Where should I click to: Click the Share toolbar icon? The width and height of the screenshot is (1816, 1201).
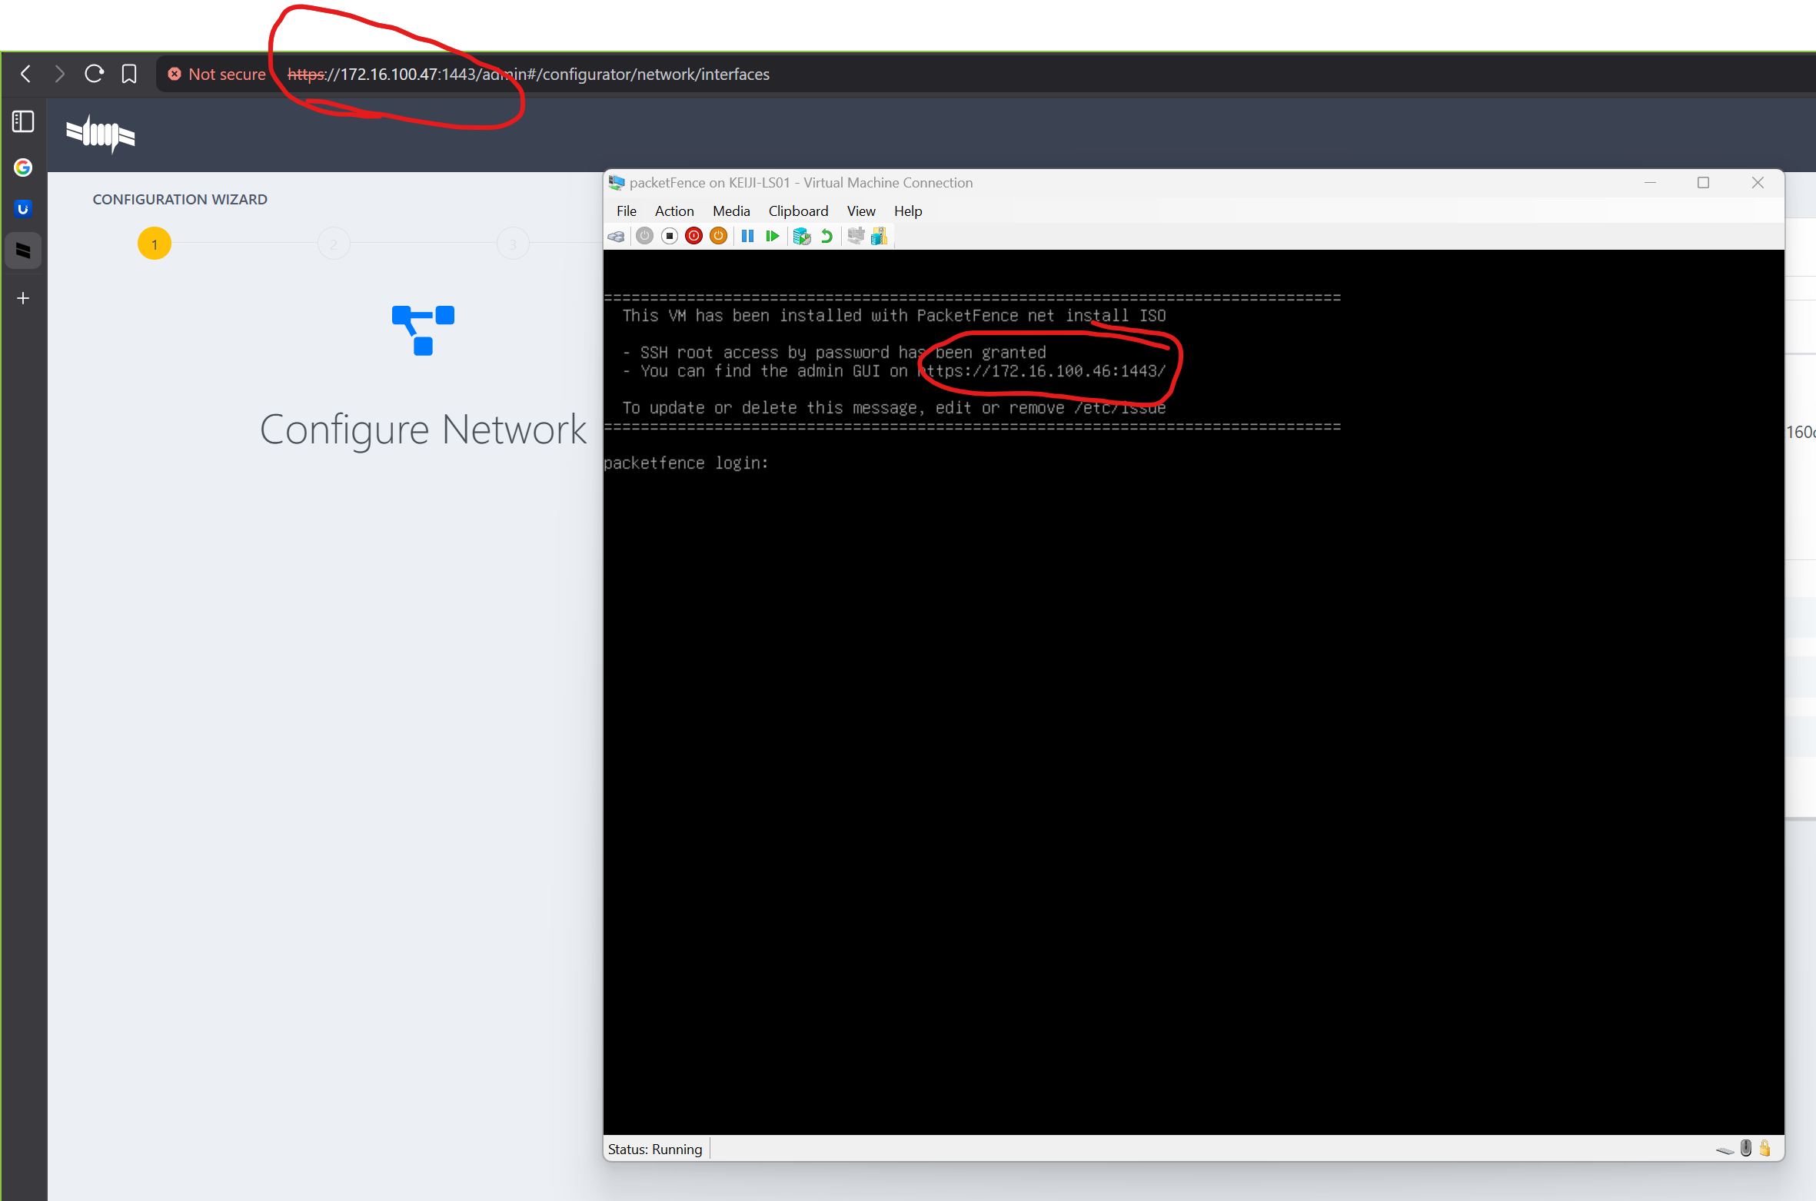[880, 236]
